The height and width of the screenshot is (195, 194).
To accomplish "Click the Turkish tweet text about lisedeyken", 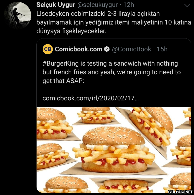I will coord(114,22).
